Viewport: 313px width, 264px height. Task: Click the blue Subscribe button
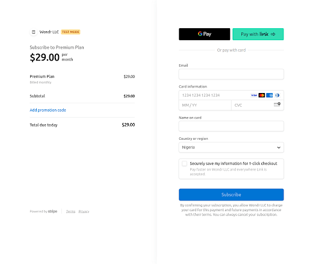click(x=231, y=194)
